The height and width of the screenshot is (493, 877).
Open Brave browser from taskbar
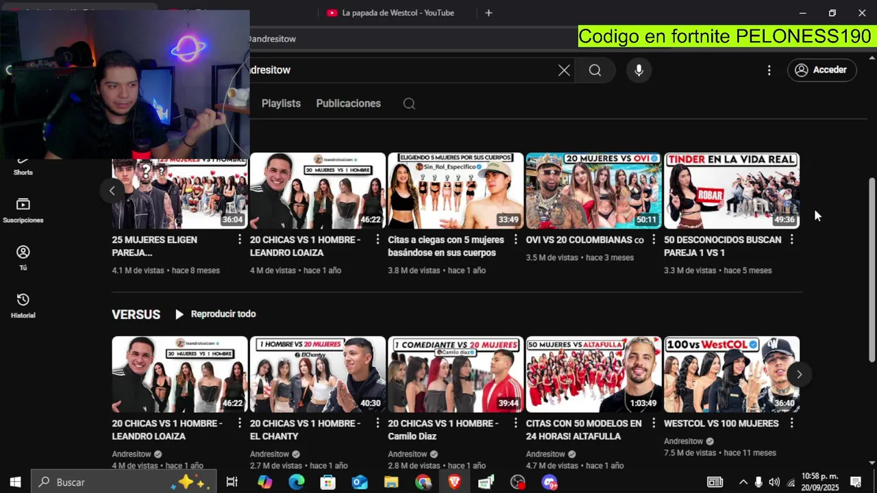455,482
